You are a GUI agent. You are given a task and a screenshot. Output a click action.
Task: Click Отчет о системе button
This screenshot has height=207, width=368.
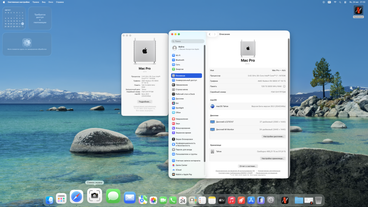point(248,166)
